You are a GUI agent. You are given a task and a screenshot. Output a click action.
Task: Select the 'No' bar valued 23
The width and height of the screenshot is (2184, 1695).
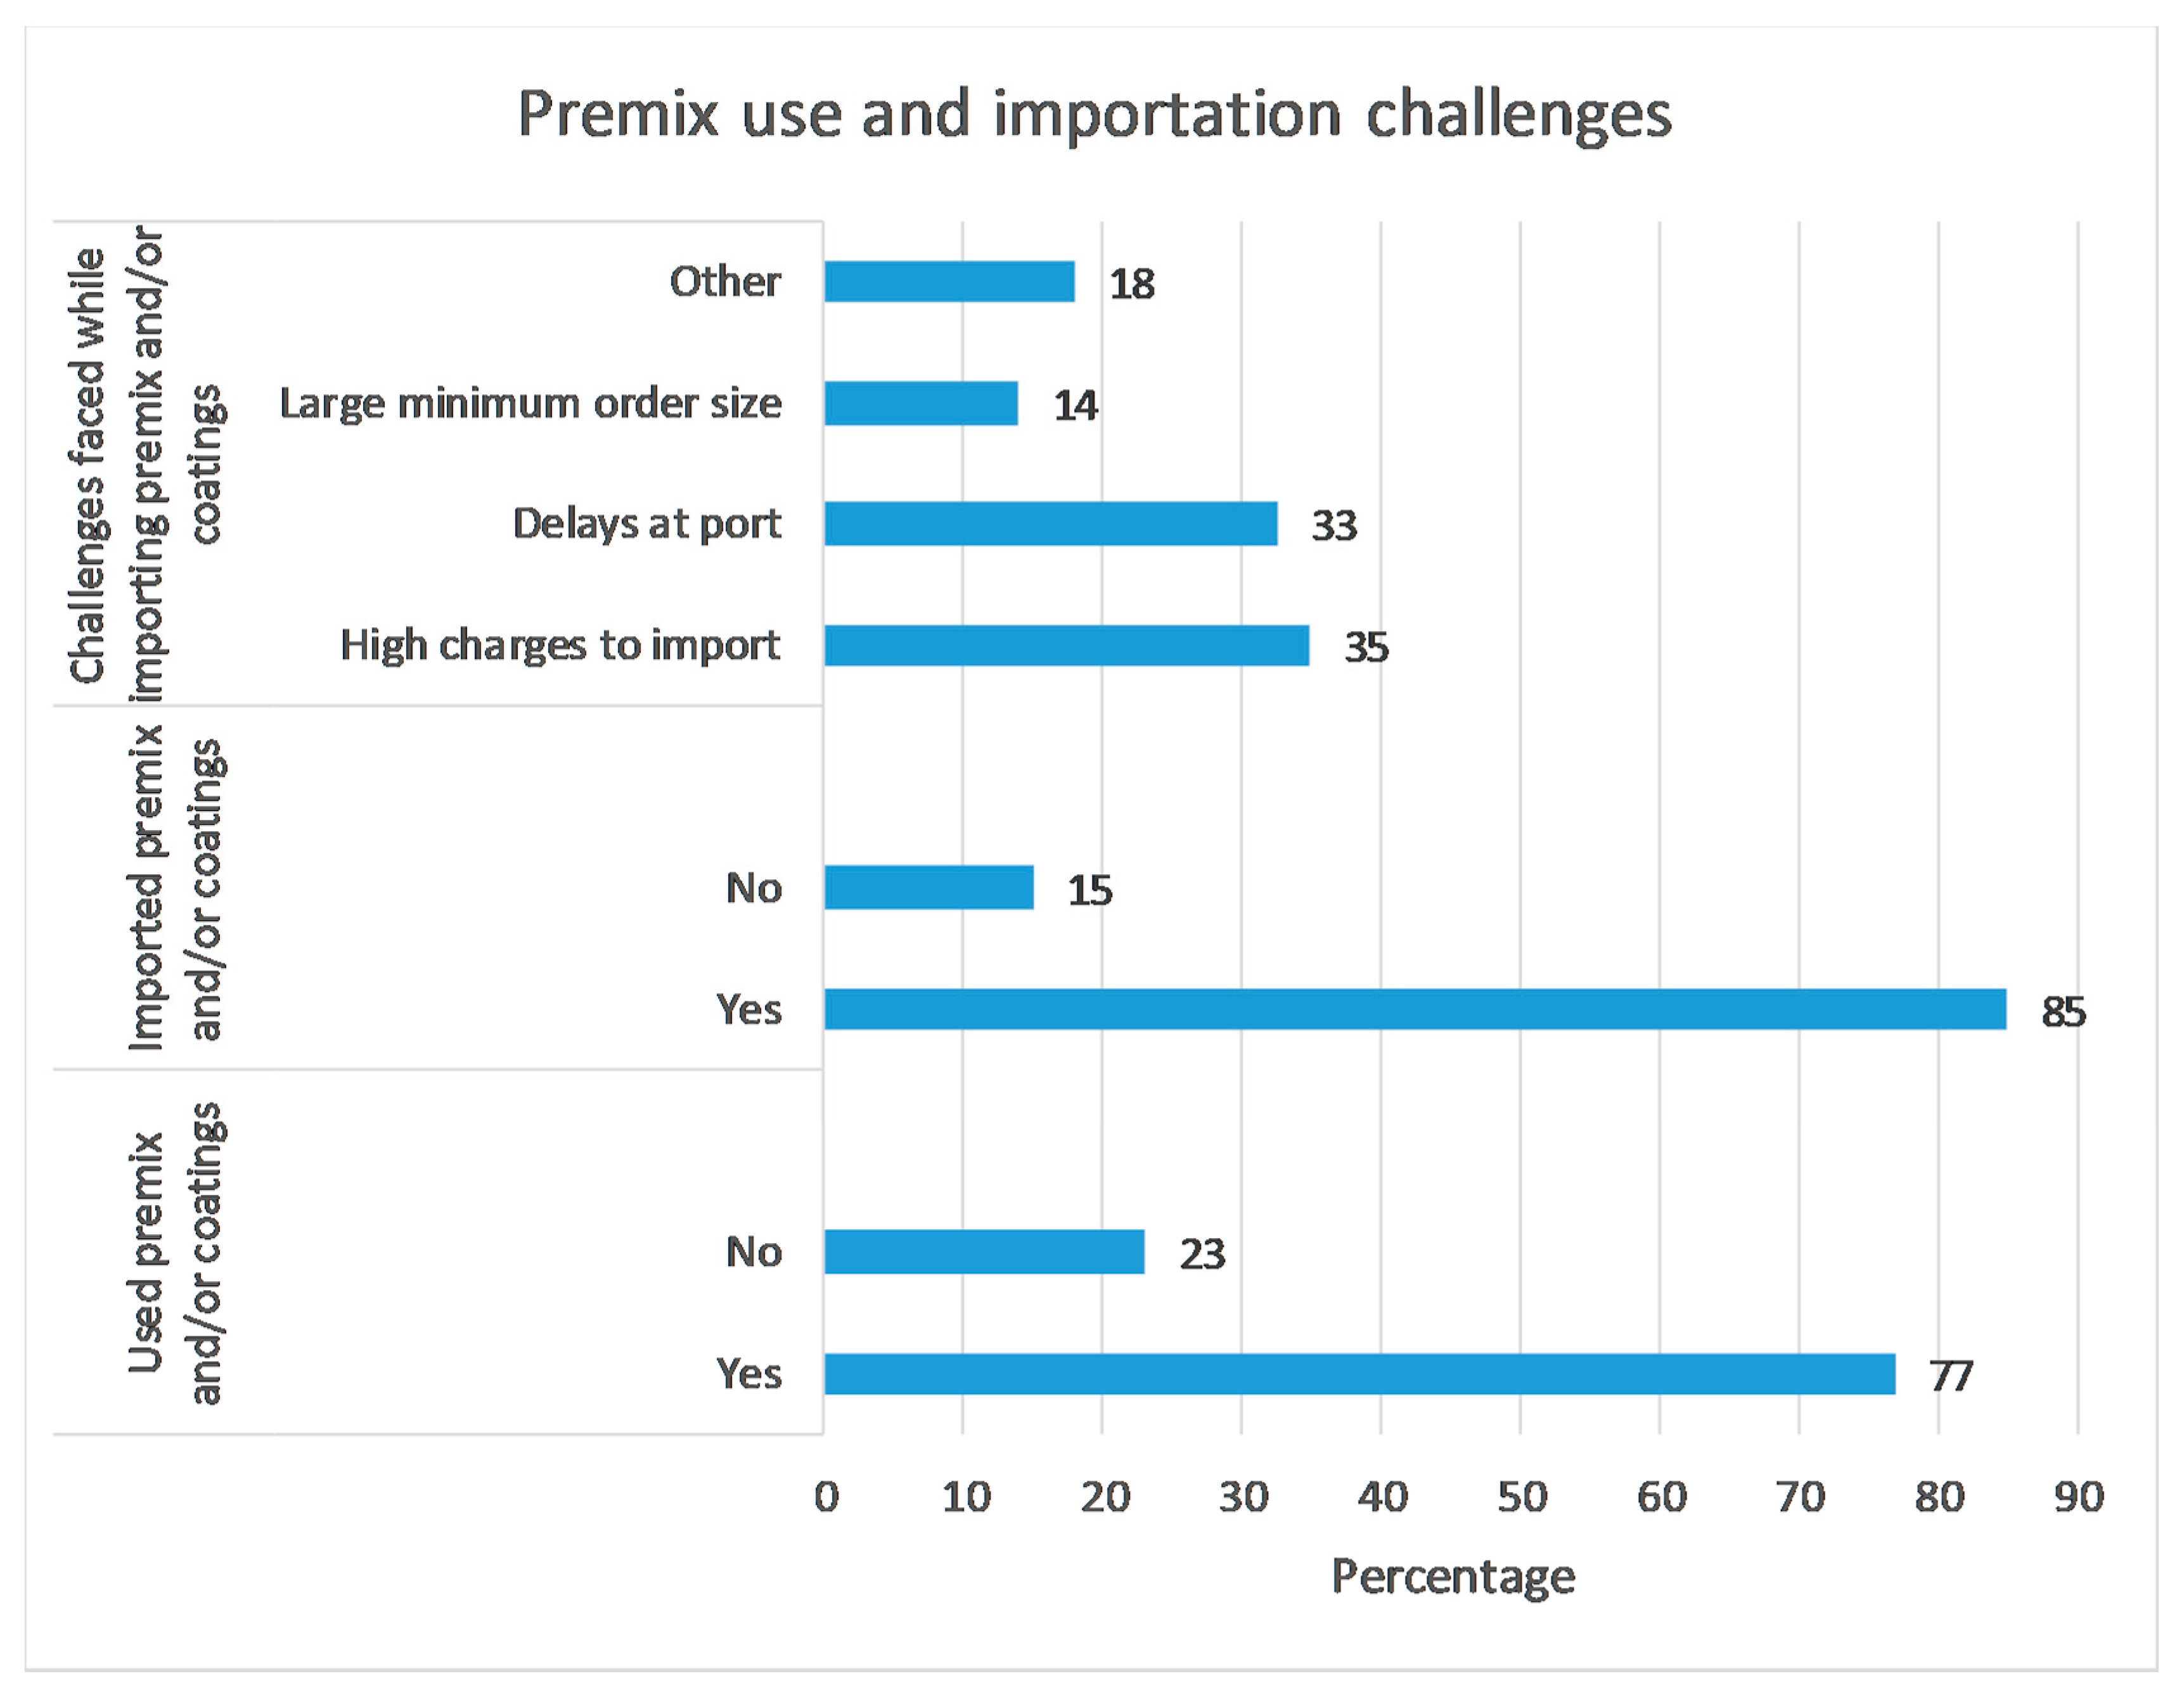(984, 1252)
